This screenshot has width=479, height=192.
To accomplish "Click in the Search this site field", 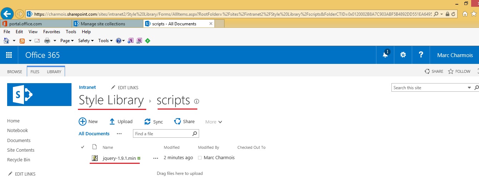I will point(429,87).
